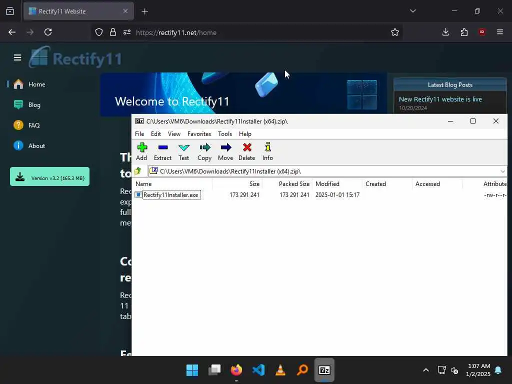Open Firefox tracking protection shield icon

pos(99,32)
